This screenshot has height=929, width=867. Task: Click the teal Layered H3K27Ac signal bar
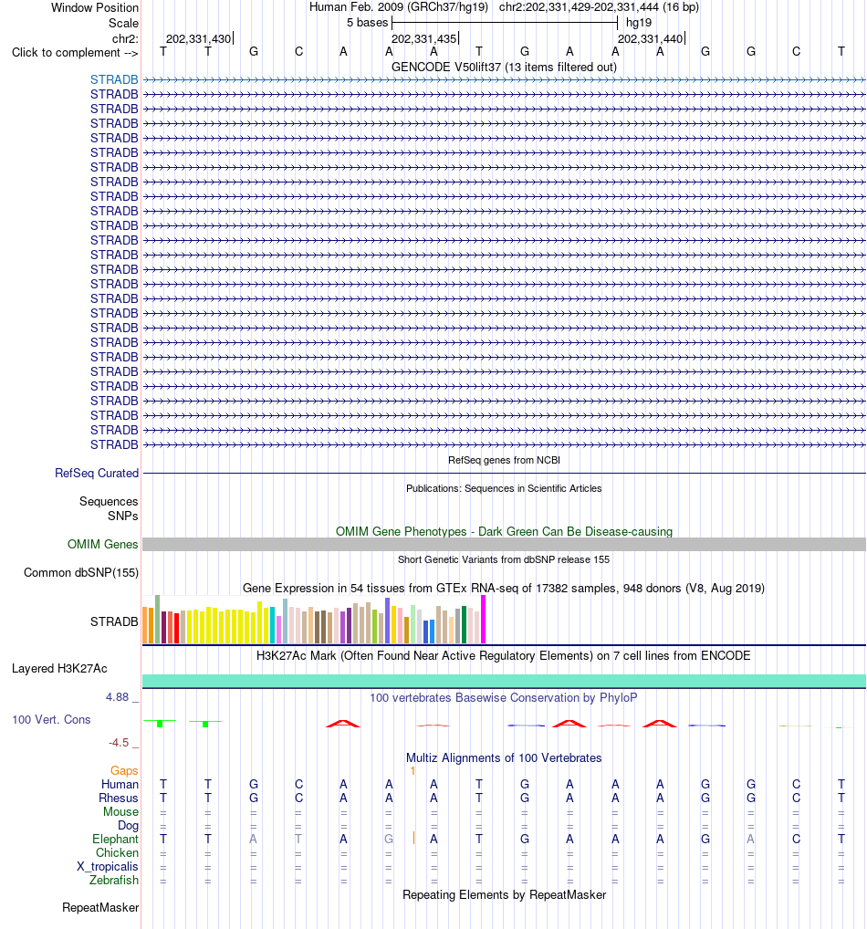click(505, 681)
